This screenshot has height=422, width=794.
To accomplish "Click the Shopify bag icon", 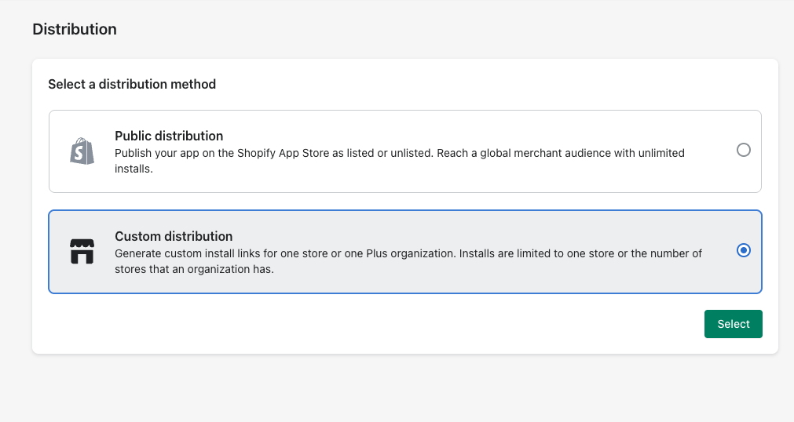I will point(82,151).
